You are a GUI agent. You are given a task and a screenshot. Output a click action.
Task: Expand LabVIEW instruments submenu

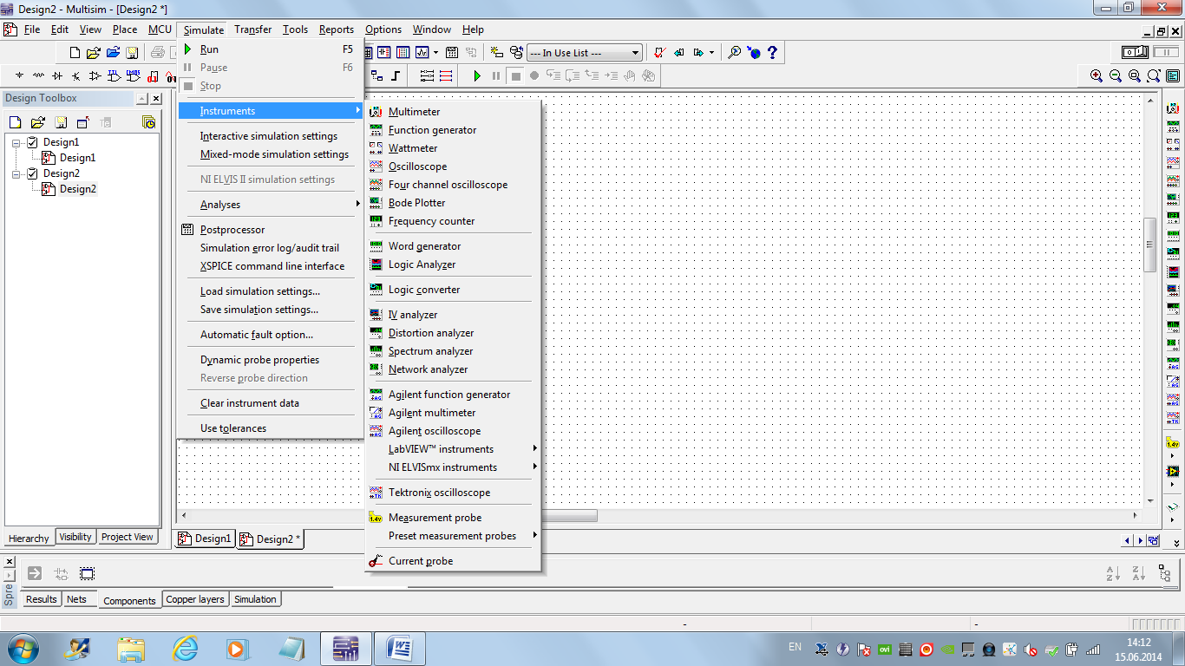[453, 449]
